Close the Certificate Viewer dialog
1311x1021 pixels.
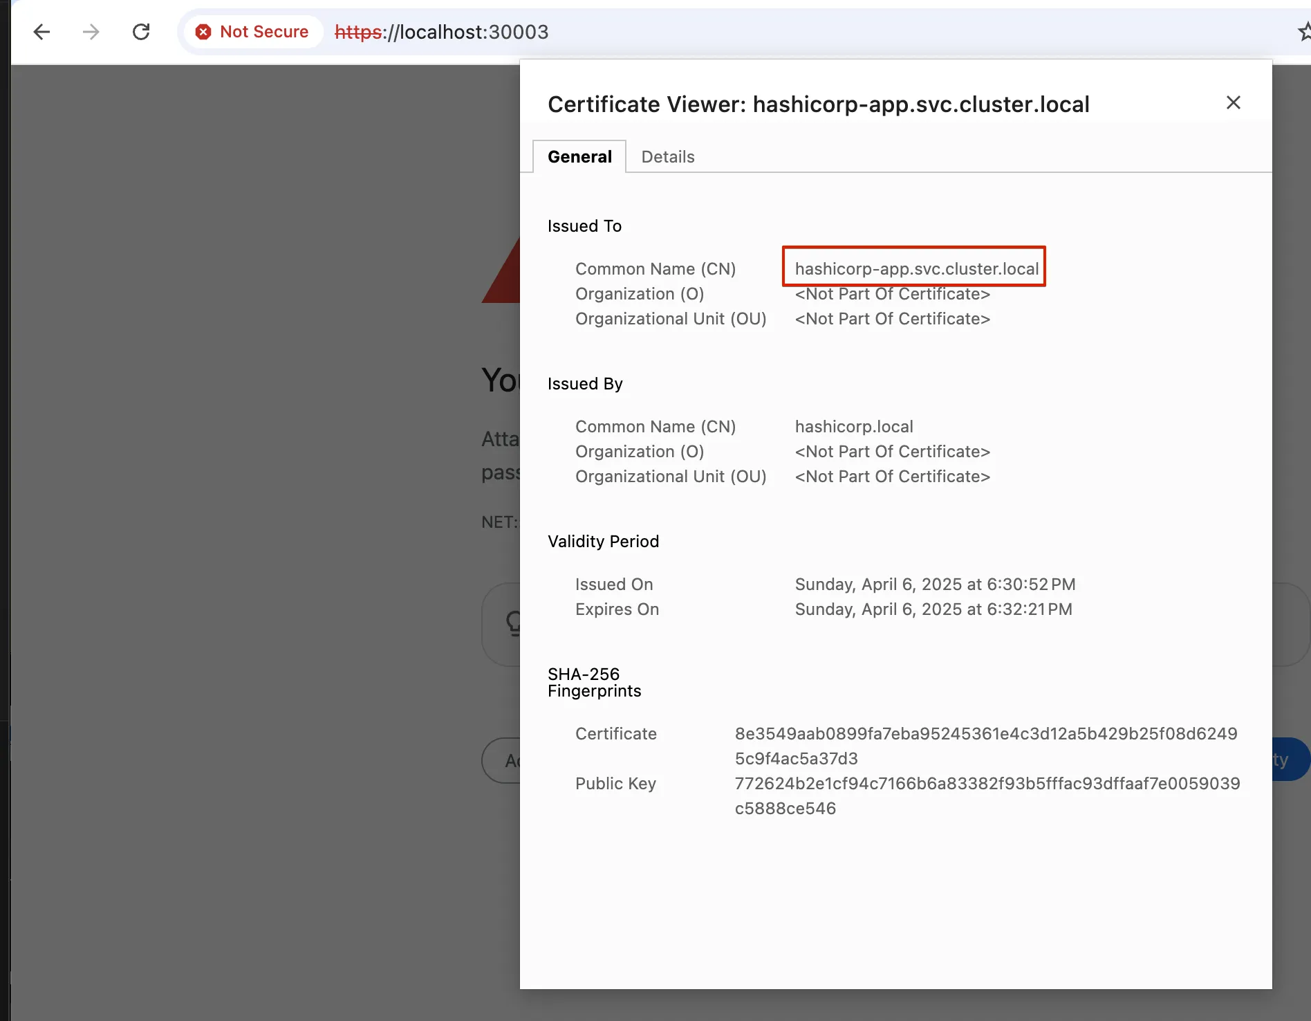[x=1233, y=103]
